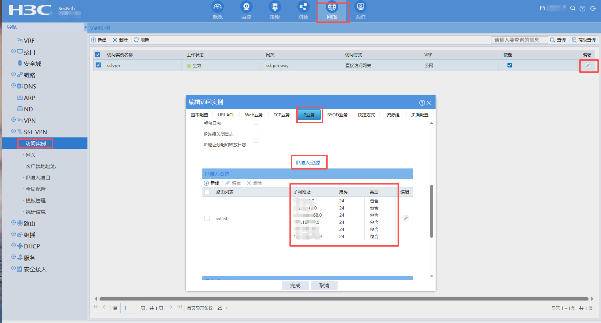Expand the 路由 tree node in navigation

[14, 223]
